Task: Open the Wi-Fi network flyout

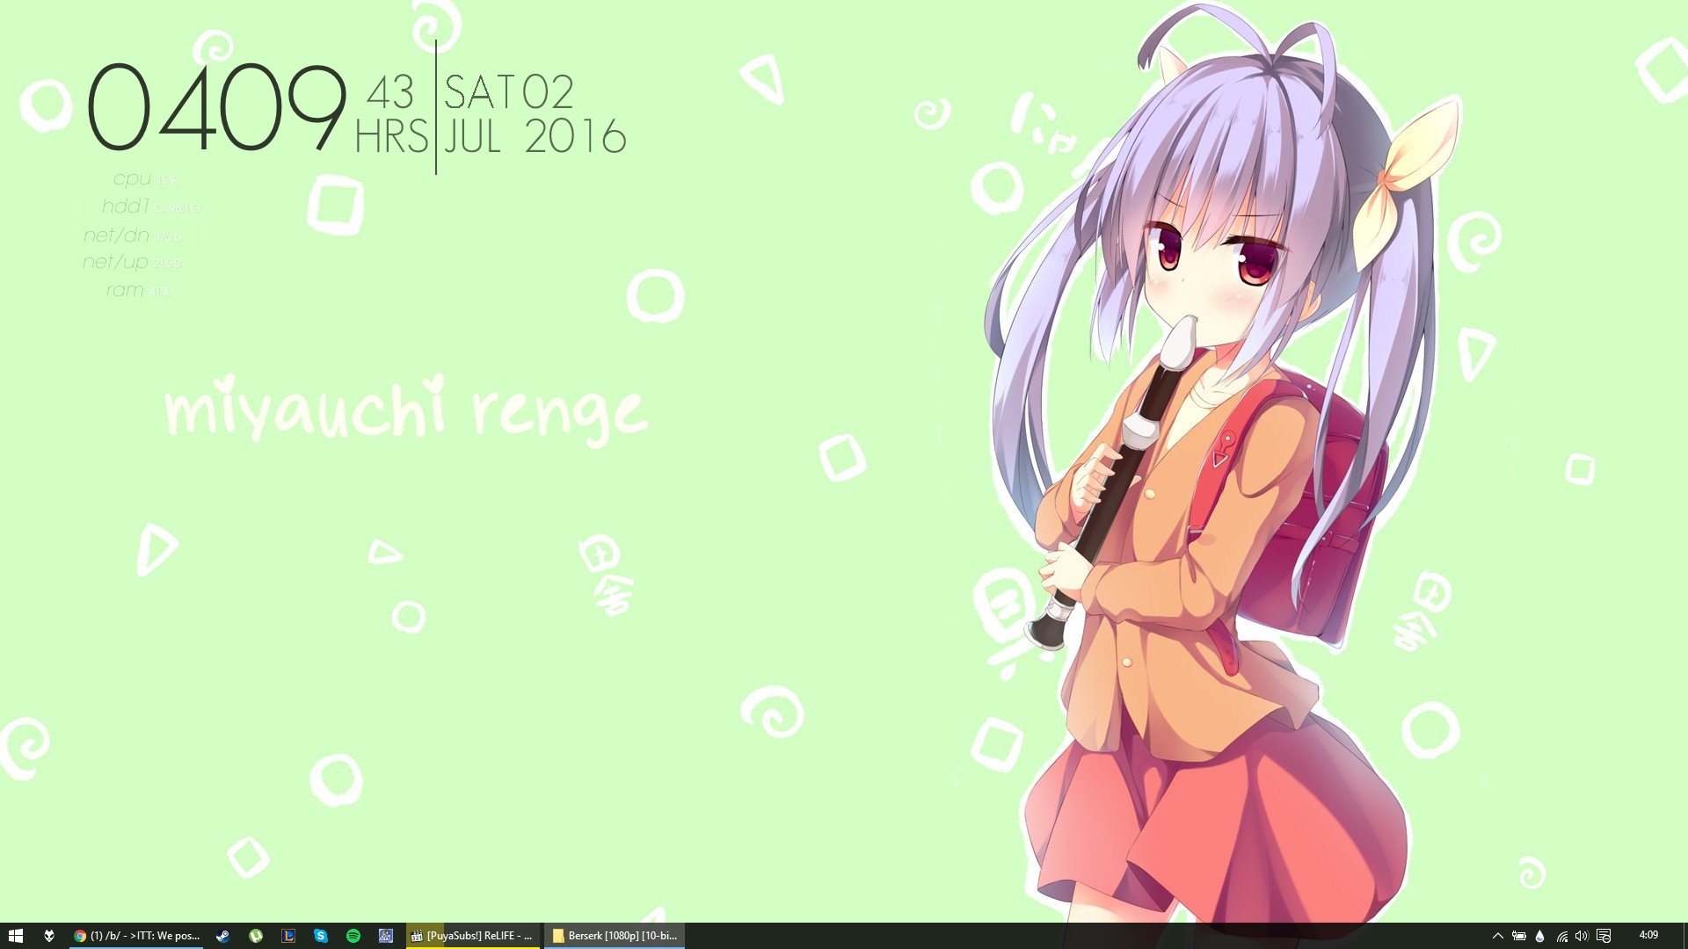Action: point(1561,936)
